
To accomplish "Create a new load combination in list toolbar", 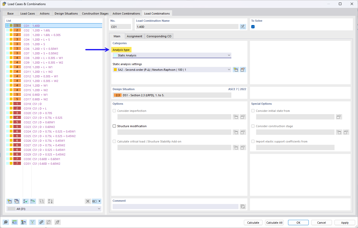I will click(9, 201).
